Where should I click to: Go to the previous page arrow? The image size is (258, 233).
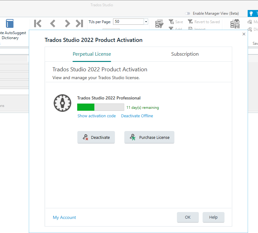point(52,23)
